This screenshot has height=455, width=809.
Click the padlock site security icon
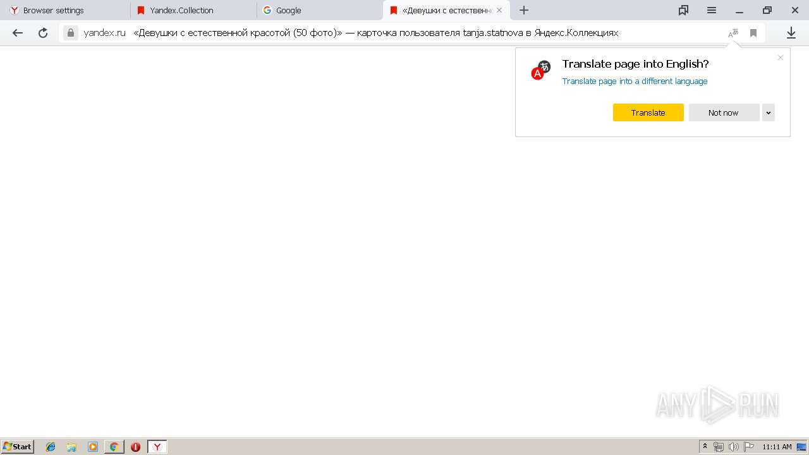pyautogui.click(x=70, y=33)
